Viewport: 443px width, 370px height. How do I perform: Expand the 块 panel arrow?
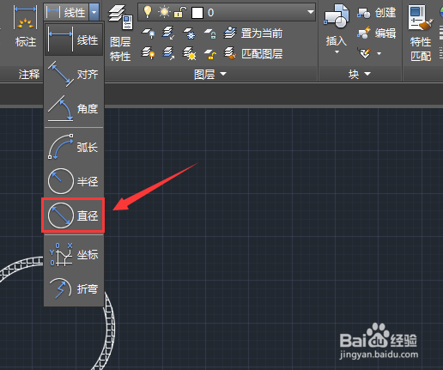coord(367,74)
